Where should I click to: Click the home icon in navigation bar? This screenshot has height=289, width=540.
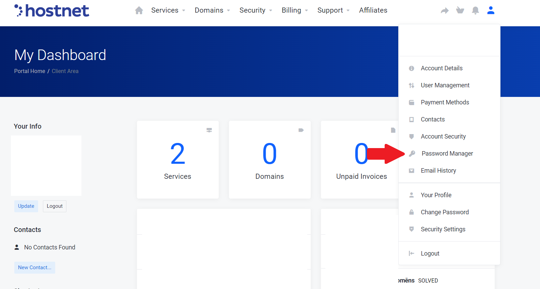(x=139, y=11)
